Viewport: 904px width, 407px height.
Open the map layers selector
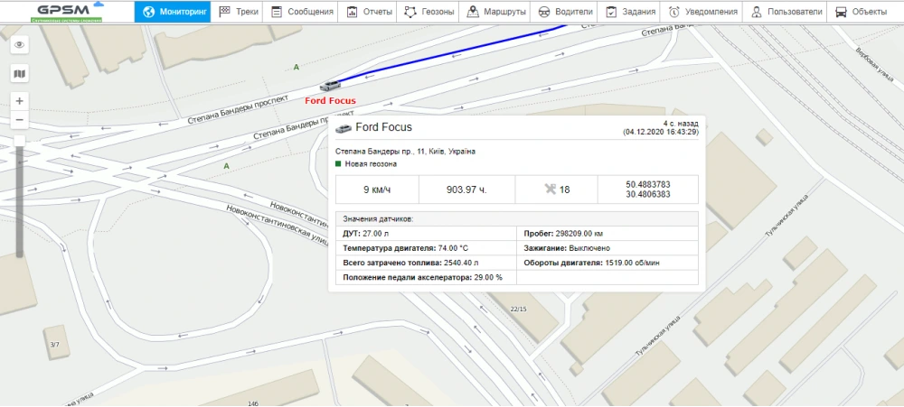coord(20,73)
